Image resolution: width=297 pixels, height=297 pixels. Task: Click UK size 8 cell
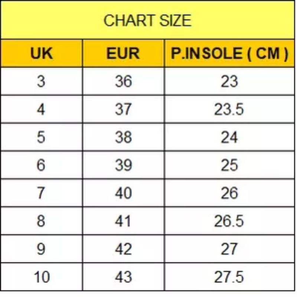pyautogui.click(x=41, y=221)
